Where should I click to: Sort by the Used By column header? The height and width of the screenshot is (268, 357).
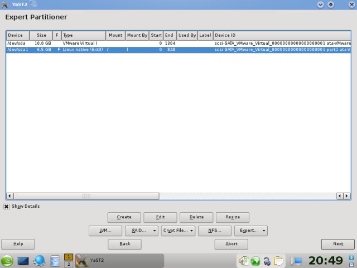click(187, 35)
